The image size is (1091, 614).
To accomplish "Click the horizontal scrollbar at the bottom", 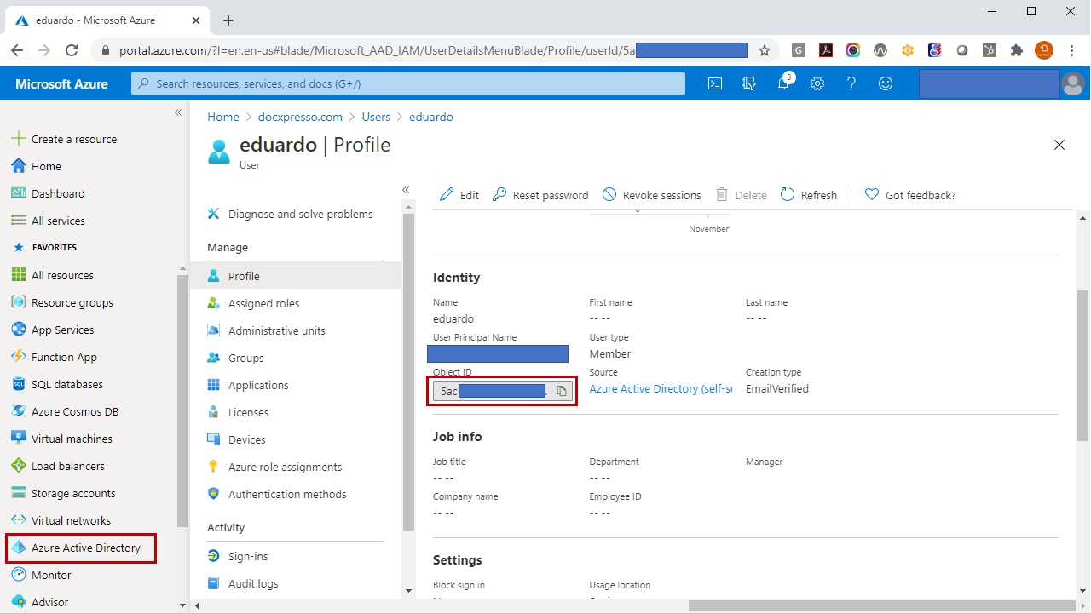I will 882,605.
